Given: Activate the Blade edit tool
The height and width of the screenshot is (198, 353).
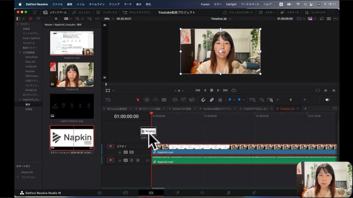Looking at the screenshot, I should [x=164, y=100].
